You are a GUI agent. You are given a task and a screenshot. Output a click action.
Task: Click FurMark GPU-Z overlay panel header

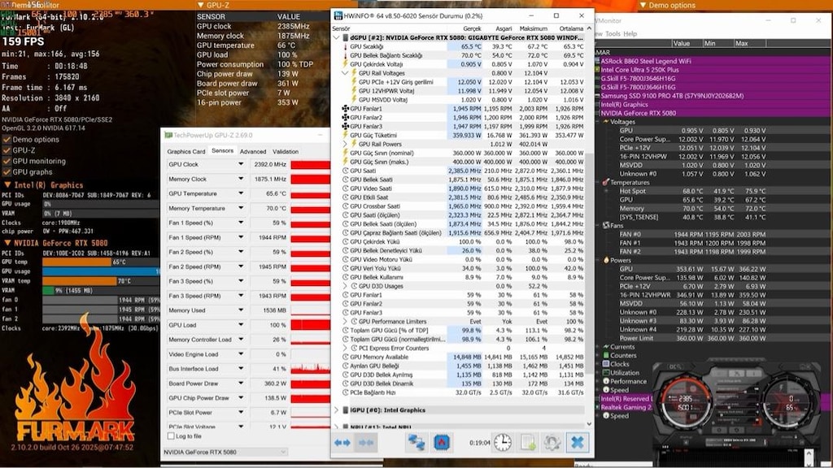(x=261, y=6)
